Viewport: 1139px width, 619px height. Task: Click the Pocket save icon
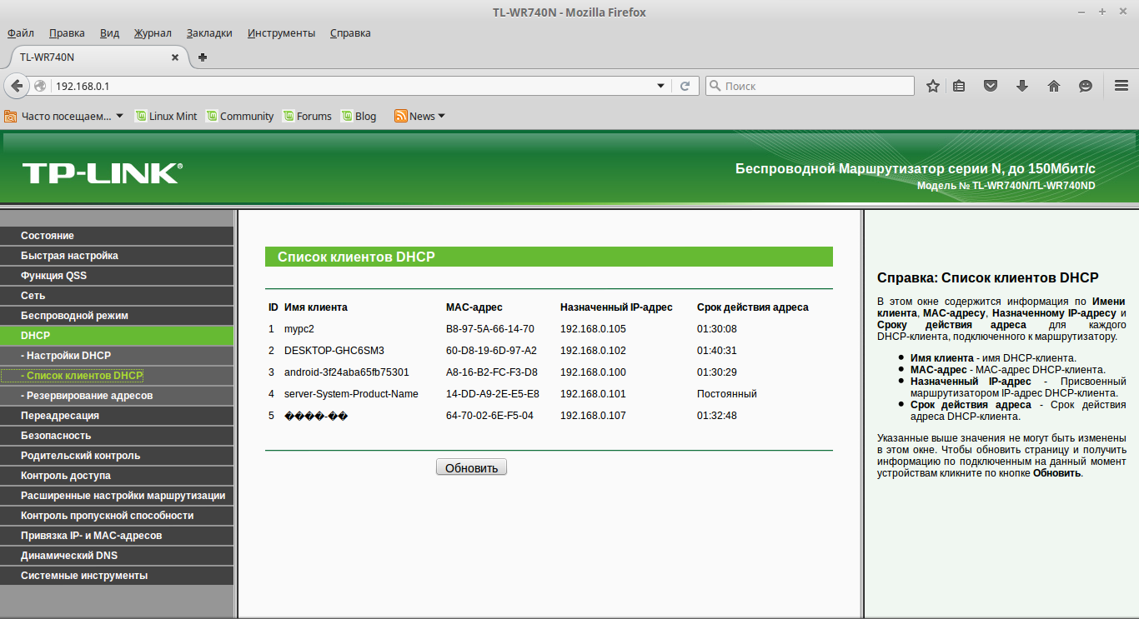pos(991,86)
